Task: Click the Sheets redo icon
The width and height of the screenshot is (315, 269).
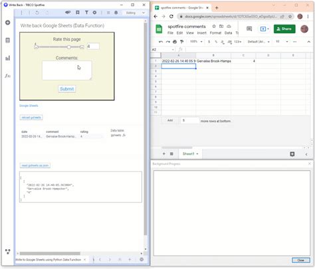Action: point(168,42)
